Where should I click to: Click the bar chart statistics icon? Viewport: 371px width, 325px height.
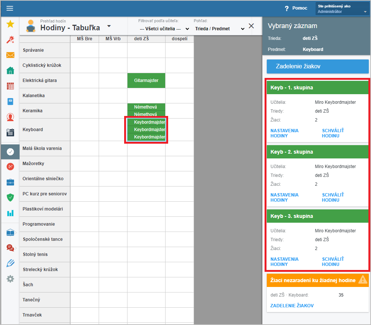10,213
